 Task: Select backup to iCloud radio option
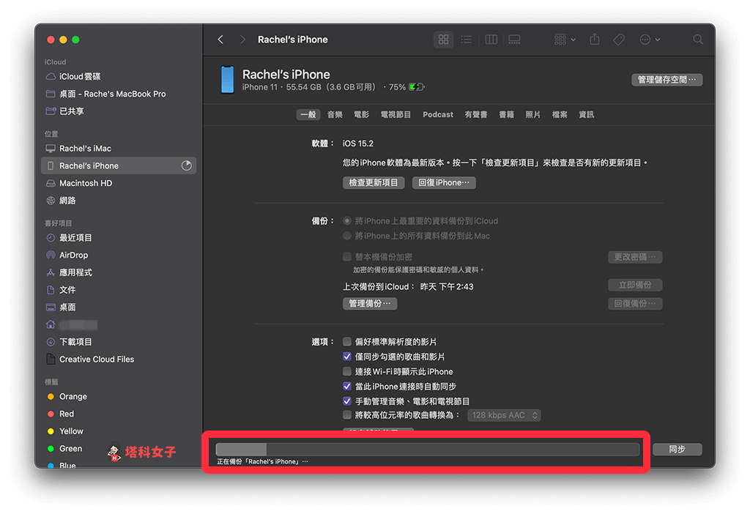tap(347, 221)
